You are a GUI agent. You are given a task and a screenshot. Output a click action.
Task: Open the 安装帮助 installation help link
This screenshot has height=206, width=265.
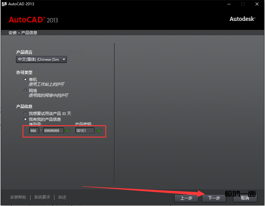[x=18, y=197]
